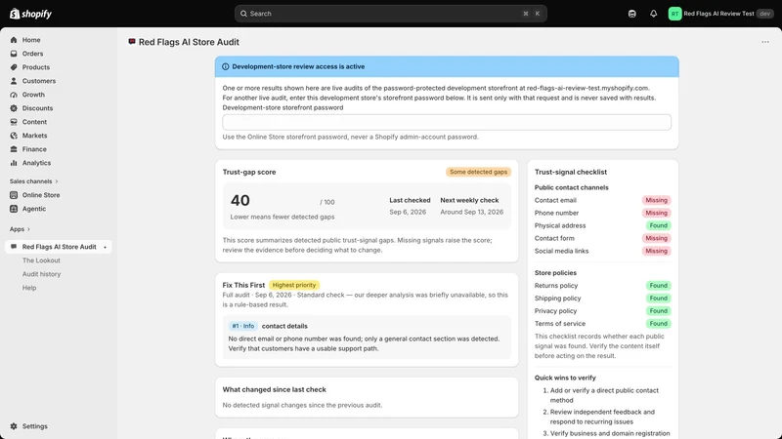Click the pin dot beside Red Flags AI Store Audit
Viewport: 782px width, 439px height.
[105, 248]
